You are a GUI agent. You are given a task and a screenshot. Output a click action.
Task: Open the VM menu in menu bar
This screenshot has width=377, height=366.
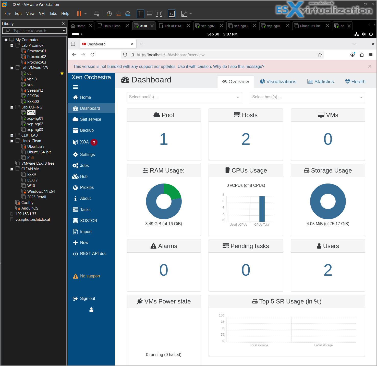[x=42, y=14]
